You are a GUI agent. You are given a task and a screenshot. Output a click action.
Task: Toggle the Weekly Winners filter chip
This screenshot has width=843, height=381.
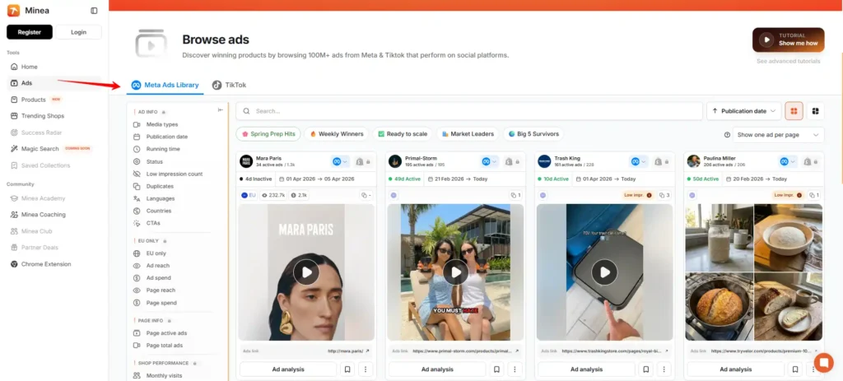click(336, 133)
